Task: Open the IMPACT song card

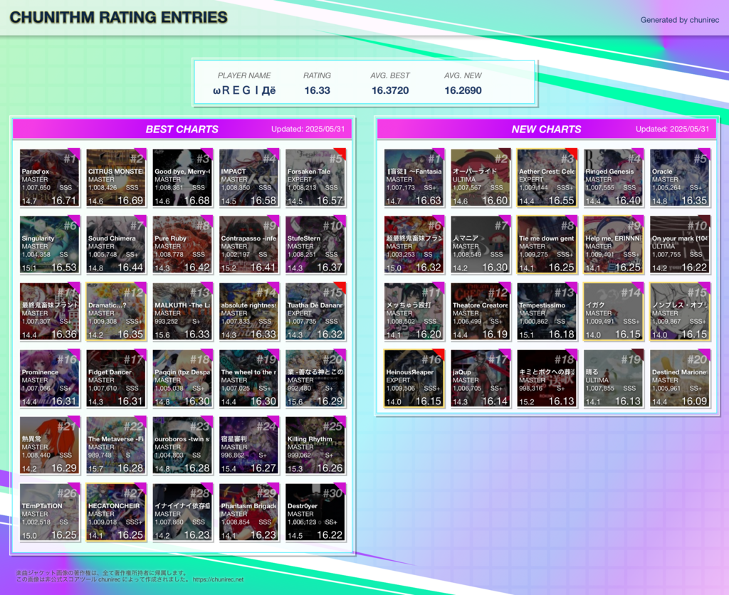Action: (x=248, y=178)
